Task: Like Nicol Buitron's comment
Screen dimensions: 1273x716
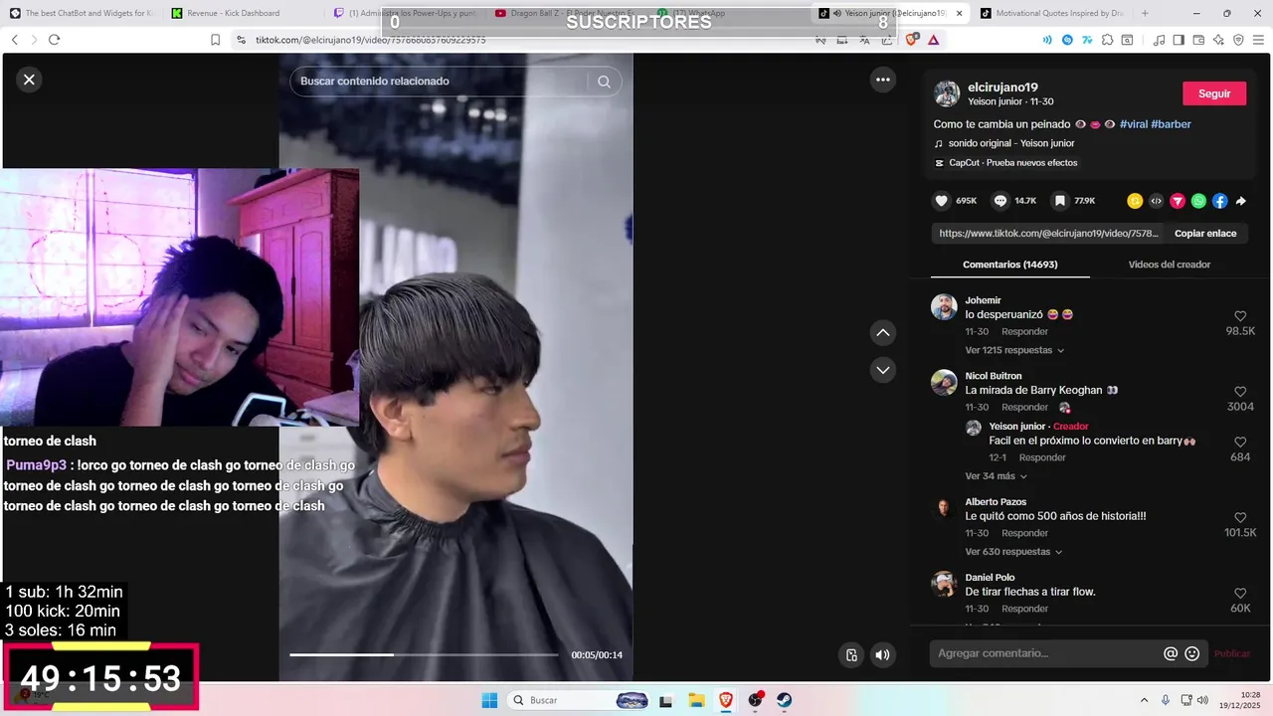Action: pyautogui.click(x=1240, y=392)
